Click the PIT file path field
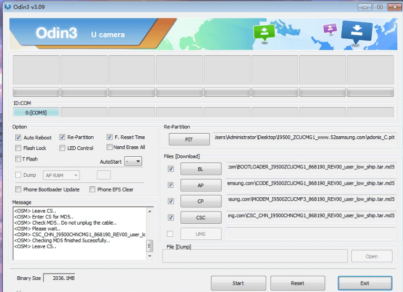 click(x=305, y=139)
